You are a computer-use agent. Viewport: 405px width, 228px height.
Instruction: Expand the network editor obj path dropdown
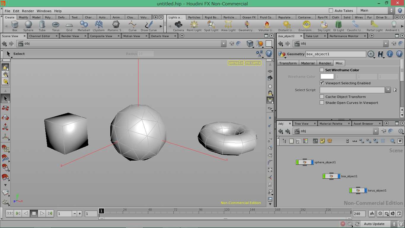coord(376,131)
